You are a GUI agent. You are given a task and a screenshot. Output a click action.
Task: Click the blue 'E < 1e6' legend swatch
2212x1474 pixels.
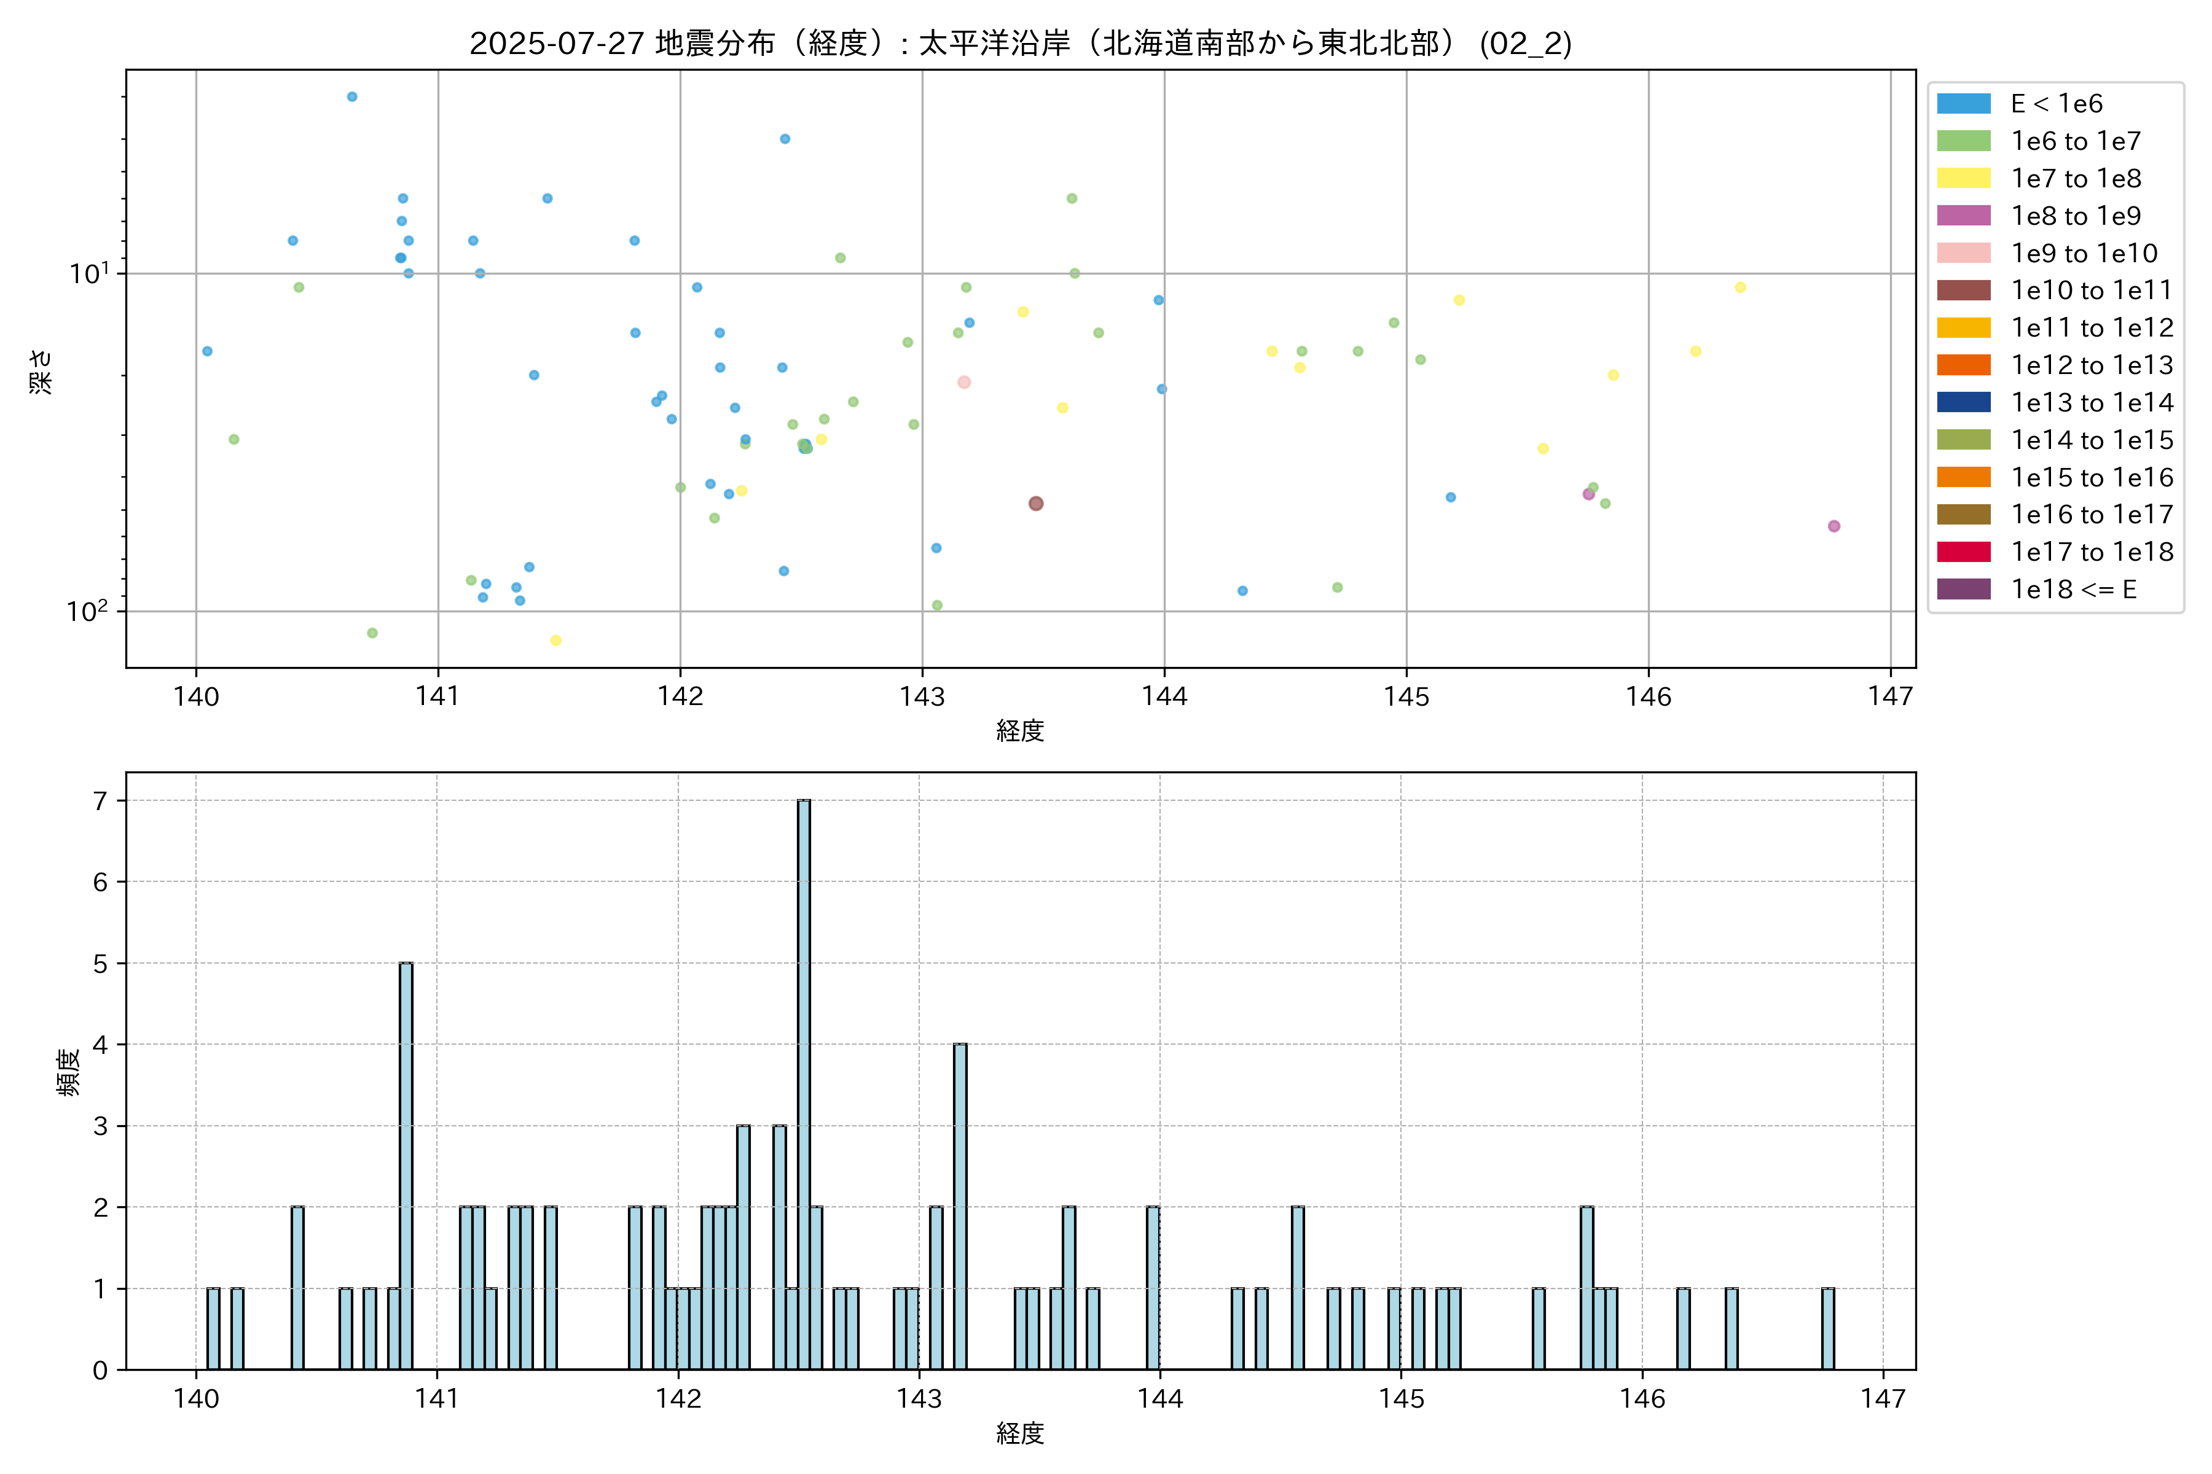[x=1964, y=103]
